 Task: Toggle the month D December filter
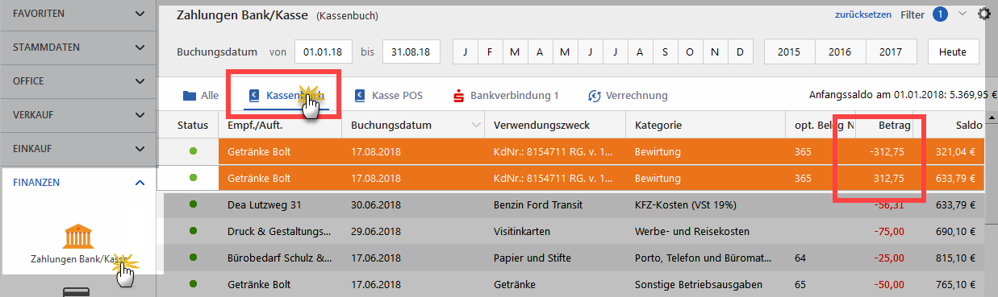(x=739, y=52)
